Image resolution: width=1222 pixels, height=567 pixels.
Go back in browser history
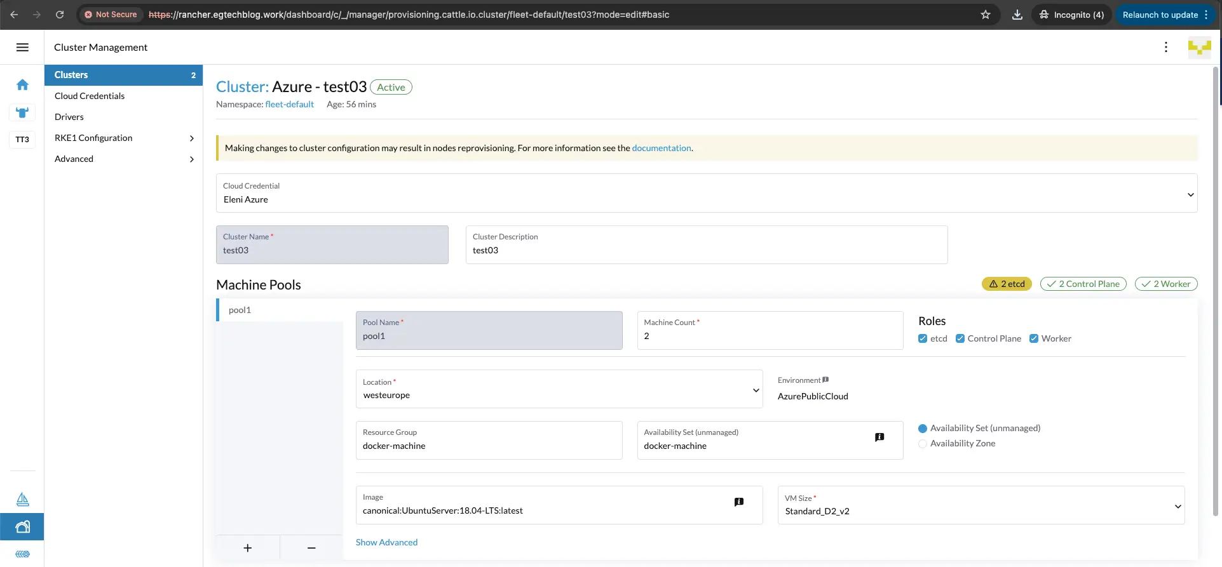click(14, 15)
